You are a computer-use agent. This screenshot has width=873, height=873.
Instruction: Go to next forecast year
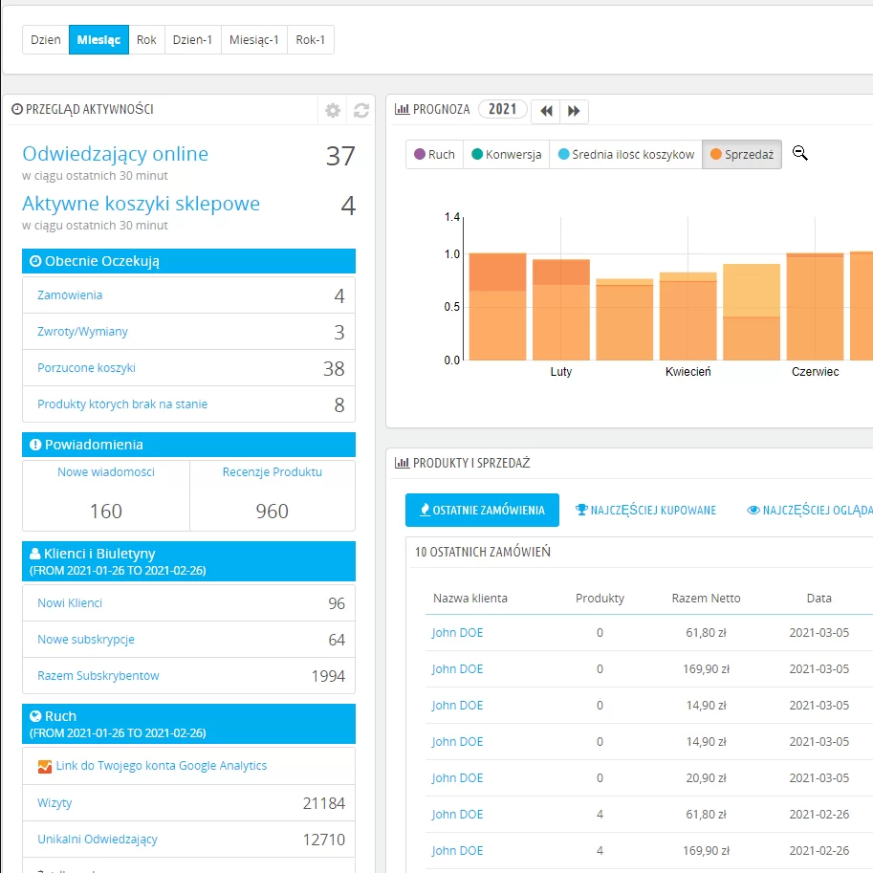click(574, 111)
